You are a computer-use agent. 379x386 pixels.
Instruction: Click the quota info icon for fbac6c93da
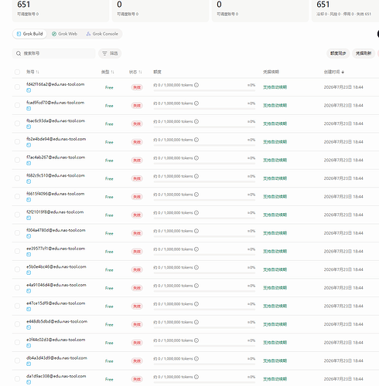[196, 121]
